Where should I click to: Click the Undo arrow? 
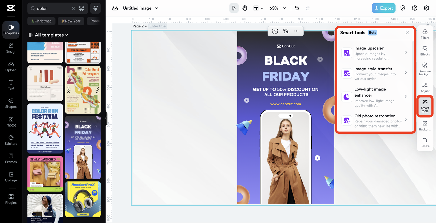(x=297, y=8)
